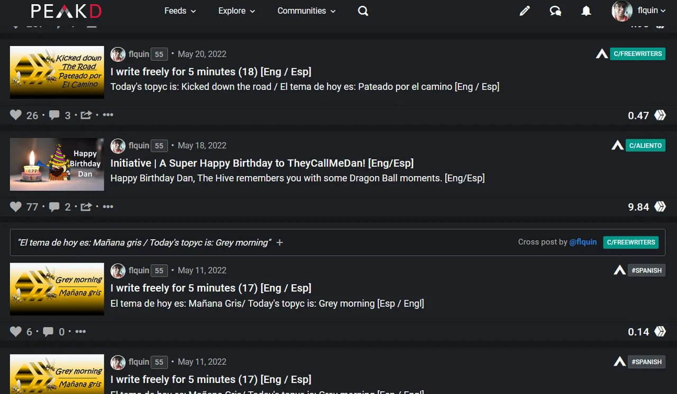Open flquin account menu in header
Image resolution: width=677 pixels, height=394 pixels.
pyautogui.click(x=639, y=11)
